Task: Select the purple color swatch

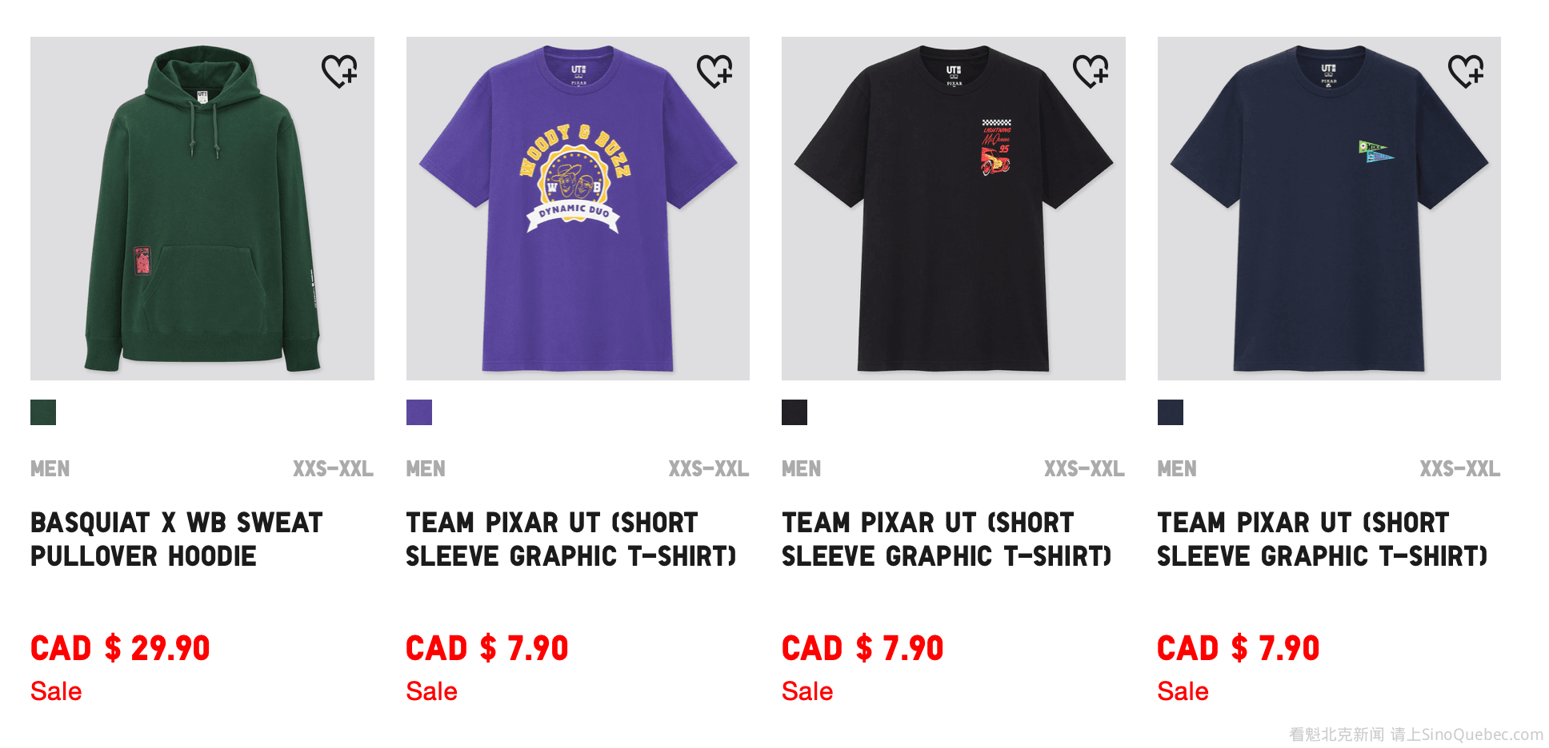Action: click(419, 412)
